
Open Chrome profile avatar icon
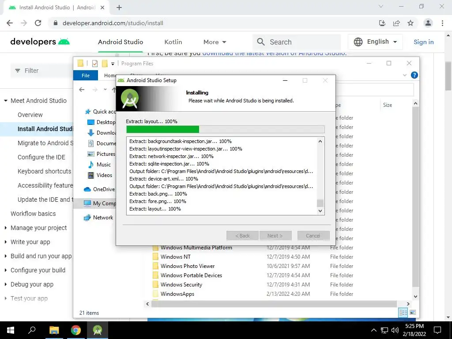428,23
